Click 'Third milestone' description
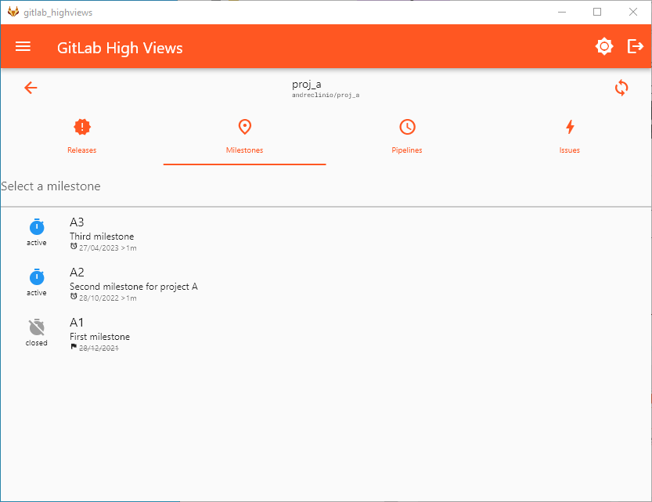This screenshot has width=652, height=502. [102, 237]
